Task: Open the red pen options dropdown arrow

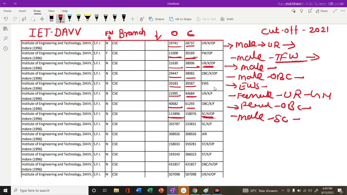Action: (x=63, y=22)
